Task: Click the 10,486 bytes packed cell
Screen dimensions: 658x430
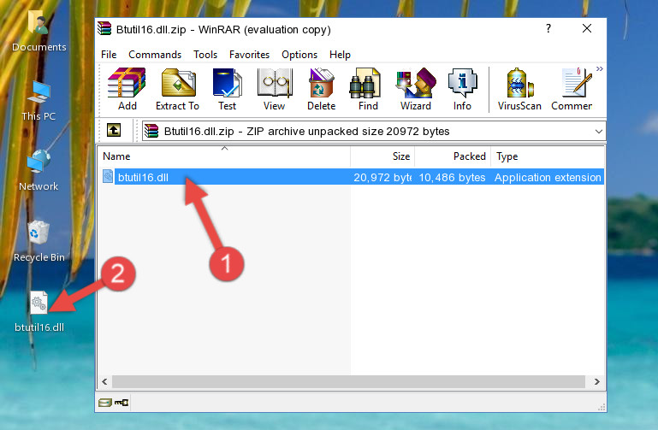Action: click(452, 177)
